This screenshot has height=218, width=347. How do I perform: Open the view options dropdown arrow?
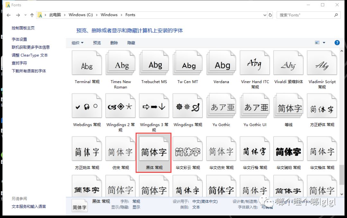point(324,43)
